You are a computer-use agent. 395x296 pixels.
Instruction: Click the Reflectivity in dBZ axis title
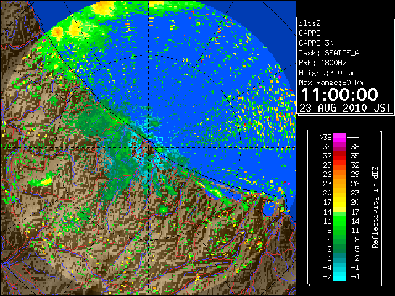[x=375, y=207]
